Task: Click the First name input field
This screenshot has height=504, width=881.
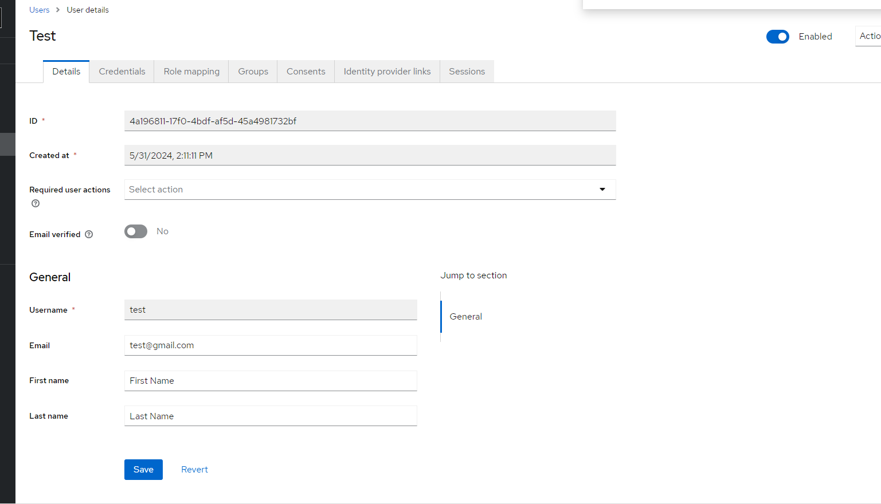Action: pyautogui.click(x=271, y=381)
